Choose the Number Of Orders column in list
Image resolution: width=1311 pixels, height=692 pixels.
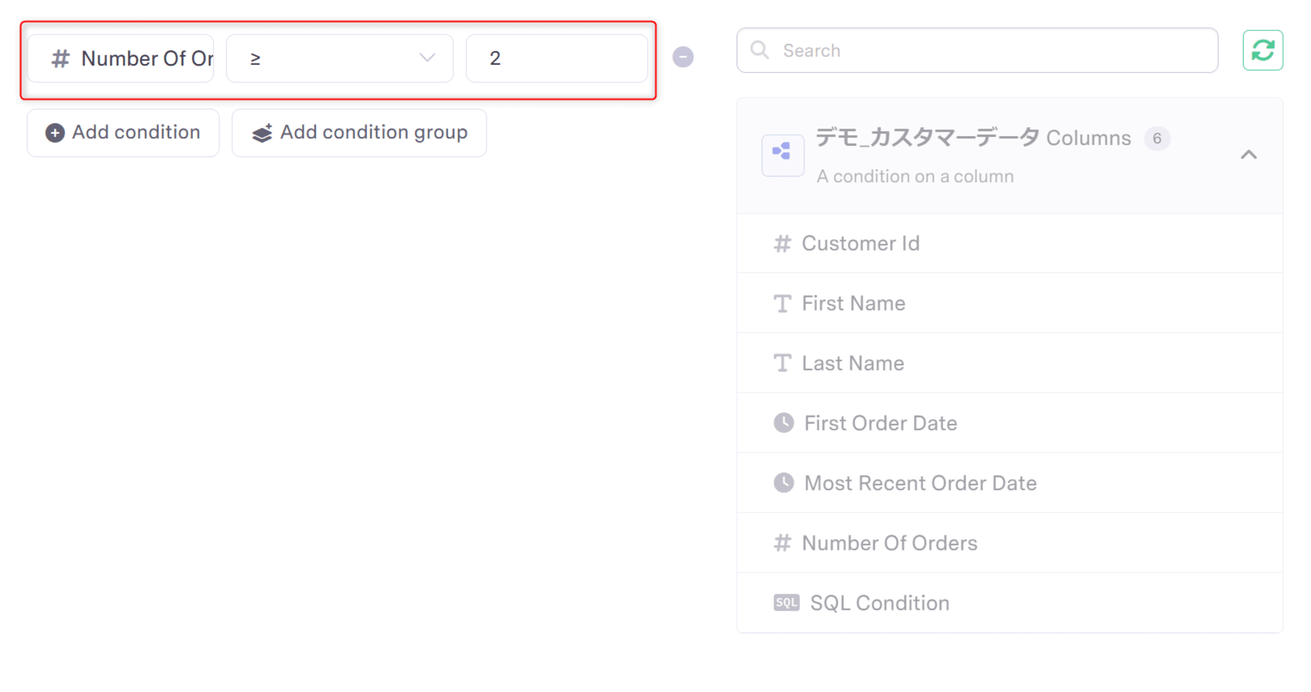tap(1009, 543)
